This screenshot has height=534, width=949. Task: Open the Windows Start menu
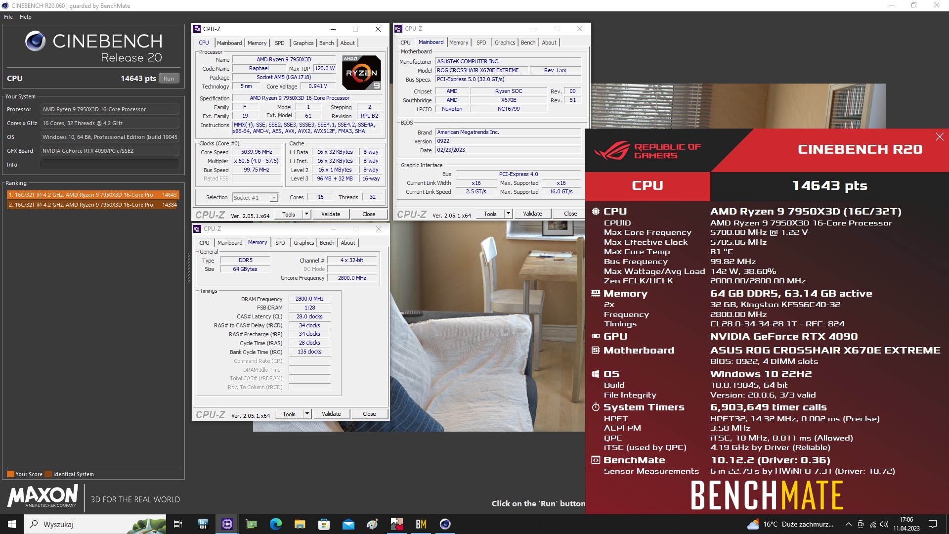coord(12,524)
